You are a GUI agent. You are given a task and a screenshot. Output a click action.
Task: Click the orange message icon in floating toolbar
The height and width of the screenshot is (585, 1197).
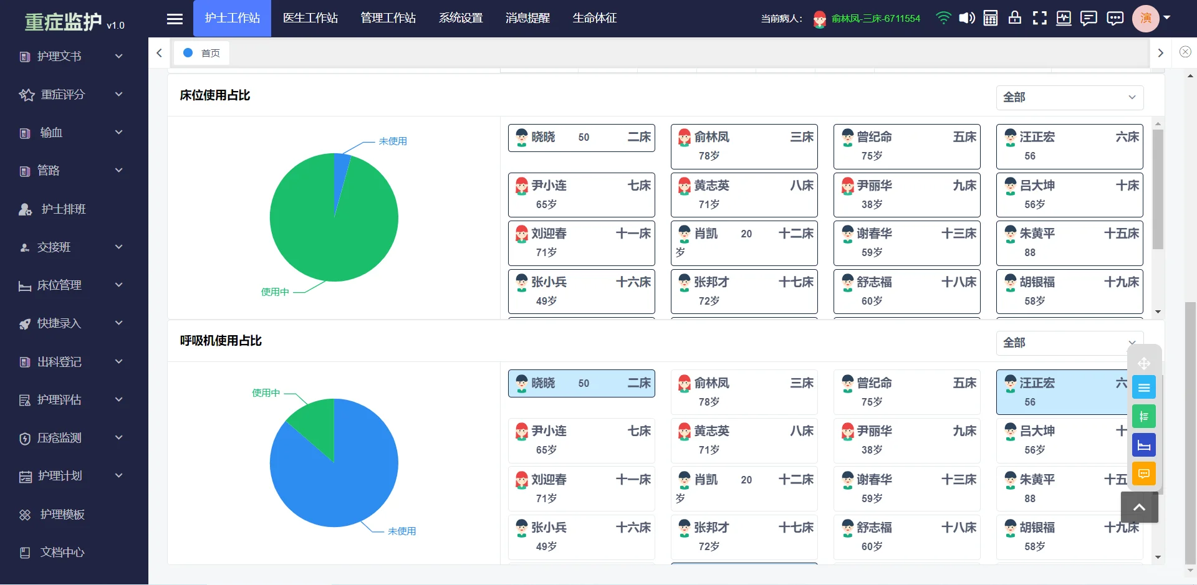[x=1144, y=473]
